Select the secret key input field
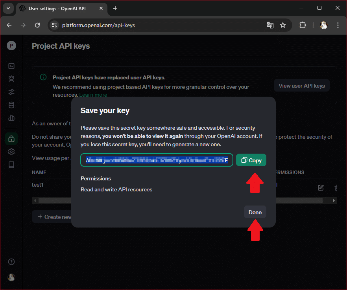The width and height of the screenshot is (347, 290). [157, 160]
